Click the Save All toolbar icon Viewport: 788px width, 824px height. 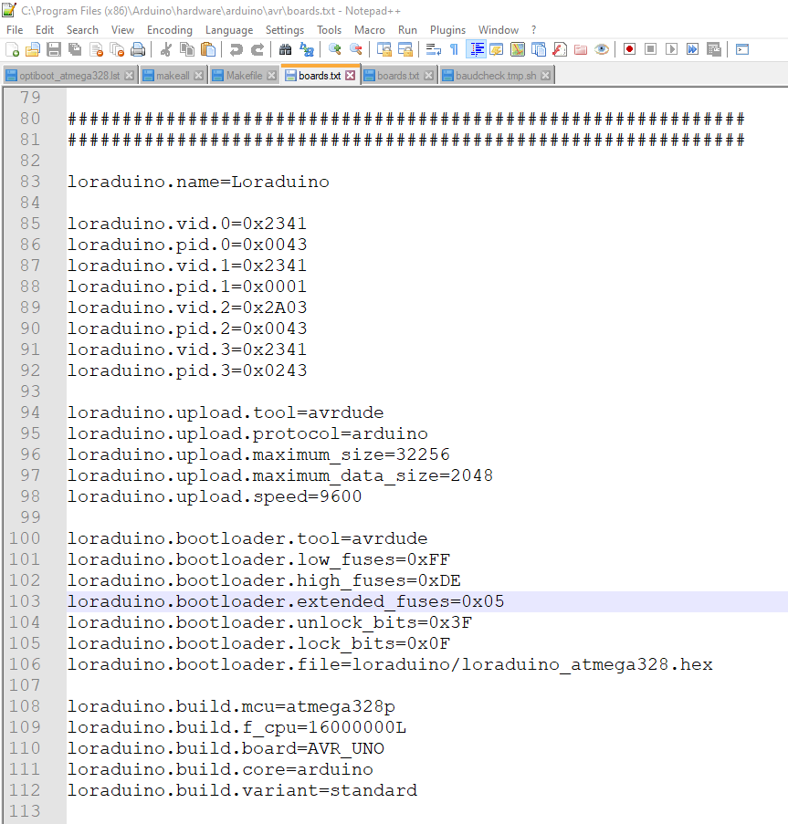tap(75, 50)
